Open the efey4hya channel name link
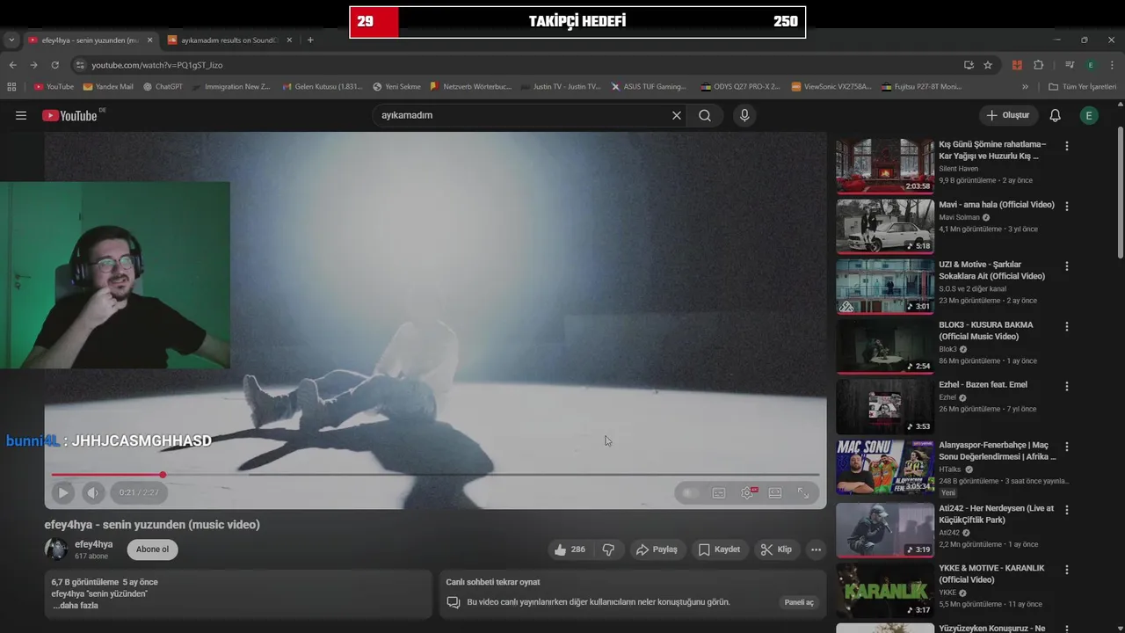Screen dimensions: 1125x633 point(93,544)
